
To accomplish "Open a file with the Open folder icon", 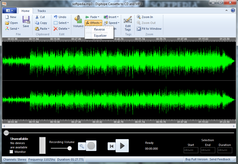I will click(x=7, y=23).
